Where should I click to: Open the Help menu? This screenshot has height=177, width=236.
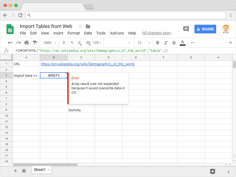pos(132,33)
